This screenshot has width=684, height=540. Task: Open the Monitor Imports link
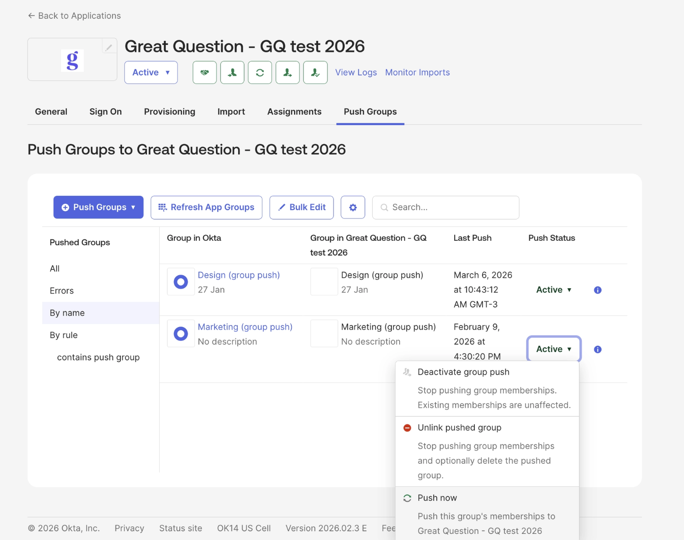pos(417,72)
